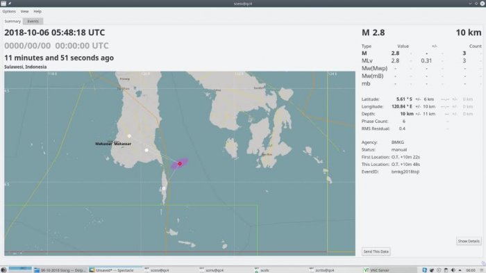The height and width of the screenshot is (273, 486).
Task: Click the white station marker on Selayar island
Action: (164, 188)
